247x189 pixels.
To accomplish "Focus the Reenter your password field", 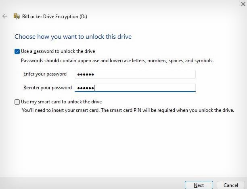I will pos(135,88).
